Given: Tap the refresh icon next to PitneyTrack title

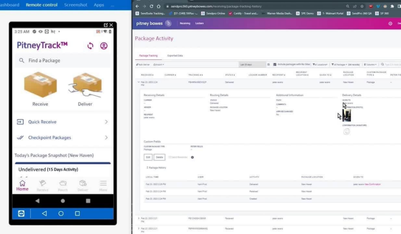Looking at the screenshot, I should click(x=90, y=46).
